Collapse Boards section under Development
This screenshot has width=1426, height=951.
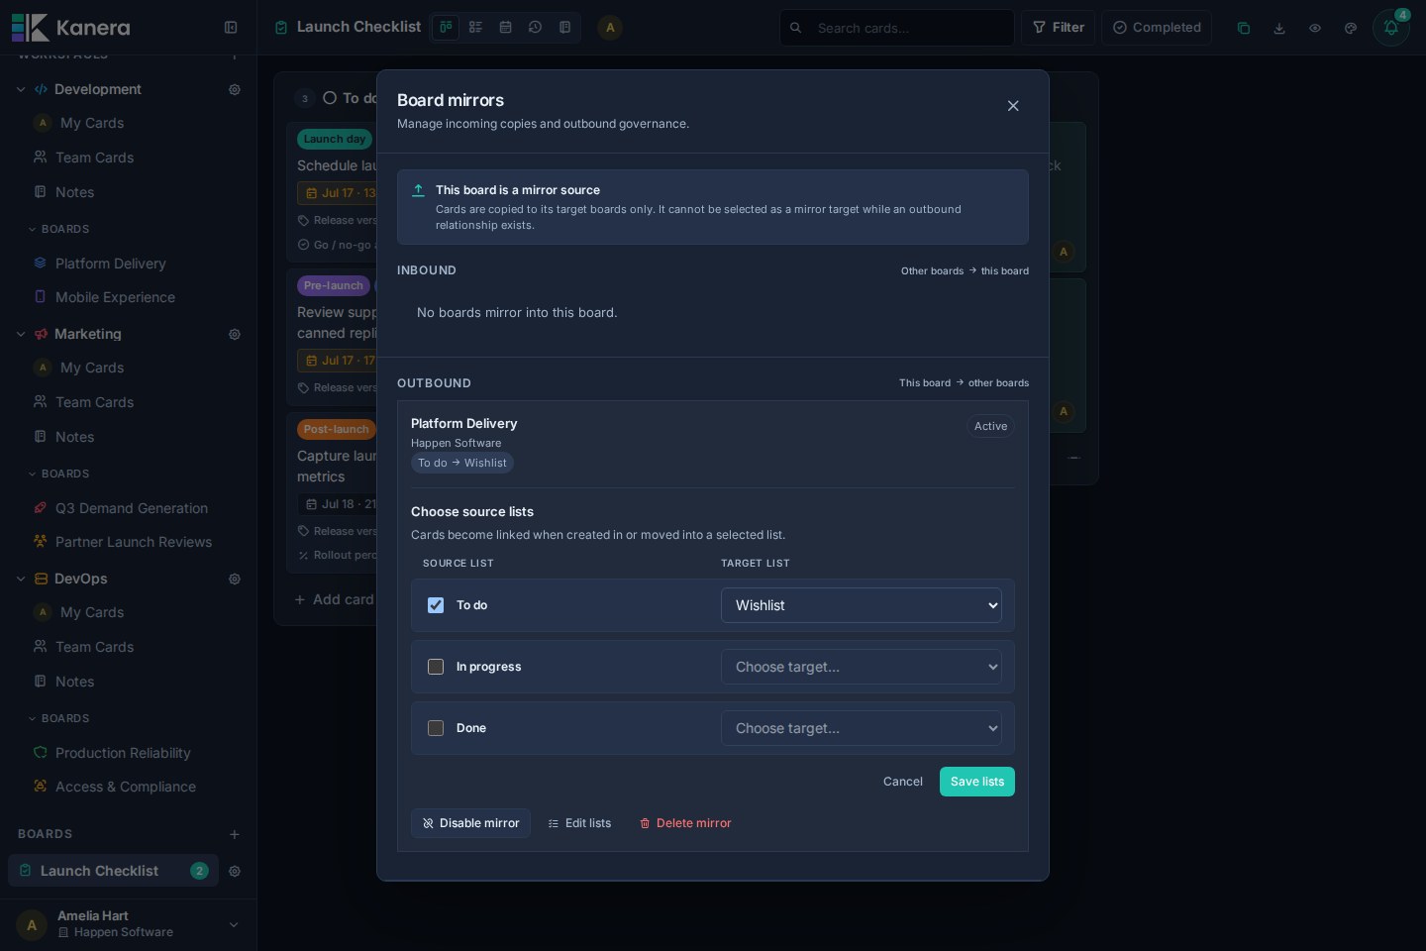59,229
